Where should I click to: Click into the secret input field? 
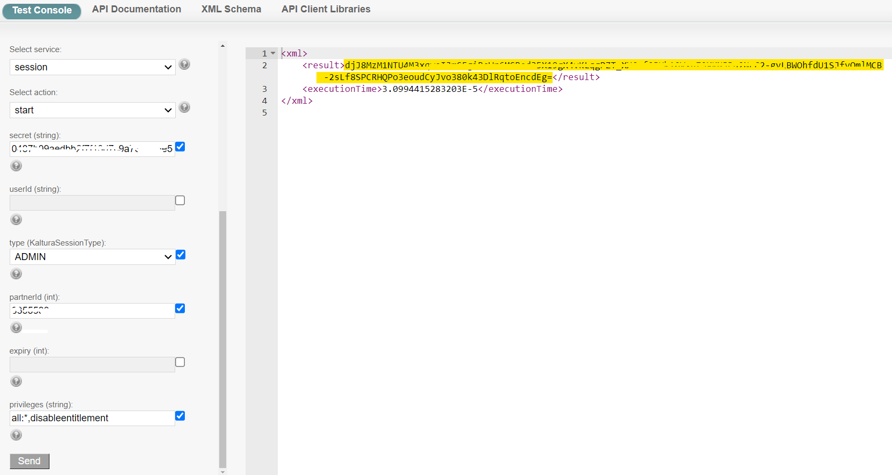coord(92,149)
